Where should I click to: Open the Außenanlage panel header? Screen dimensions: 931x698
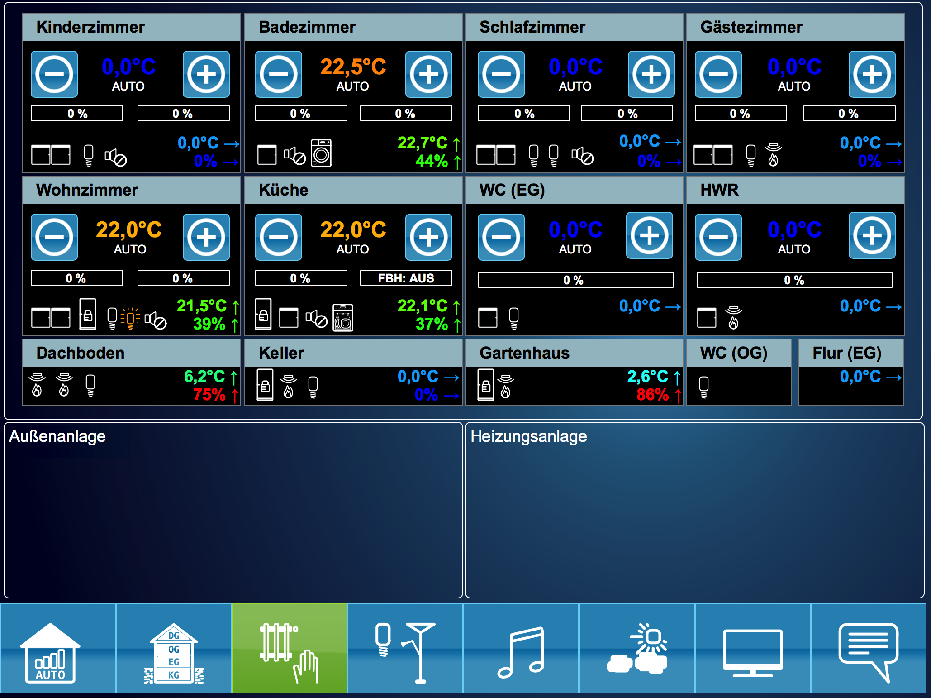click(x=57, y=436)
